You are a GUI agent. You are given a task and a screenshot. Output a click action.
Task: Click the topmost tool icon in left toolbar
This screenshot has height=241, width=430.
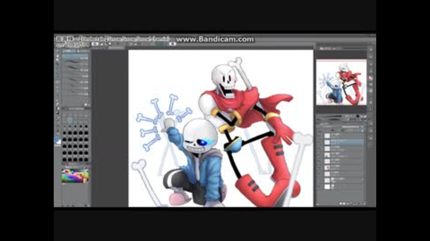pos(57,51)
